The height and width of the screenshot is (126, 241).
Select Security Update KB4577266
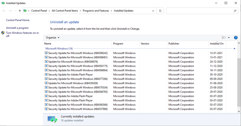point(78,79)
